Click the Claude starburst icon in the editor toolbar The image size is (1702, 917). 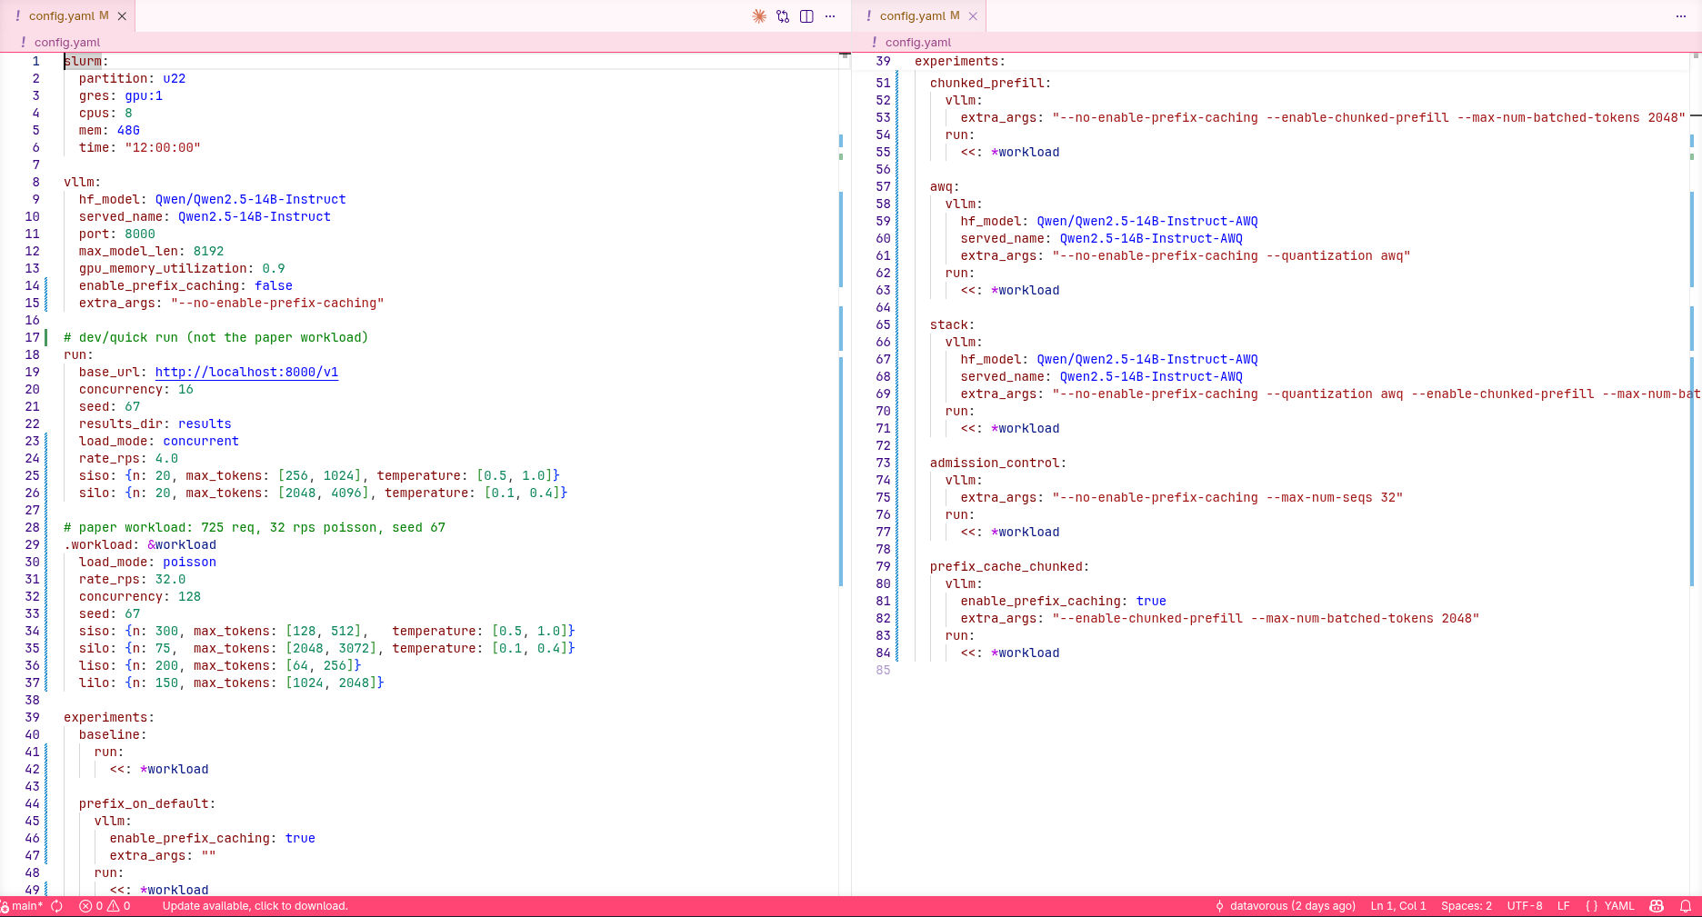tap(759, 16)
